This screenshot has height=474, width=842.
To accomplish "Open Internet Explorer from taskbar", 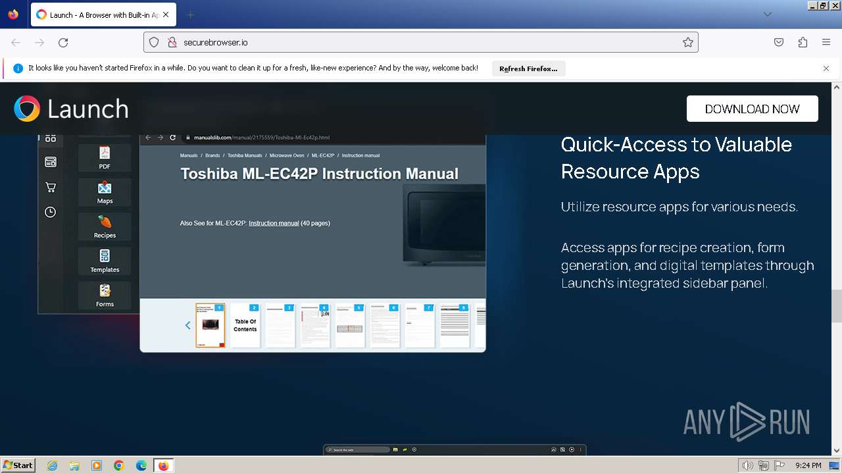I will pyautogui.click(x=52, y=465).
